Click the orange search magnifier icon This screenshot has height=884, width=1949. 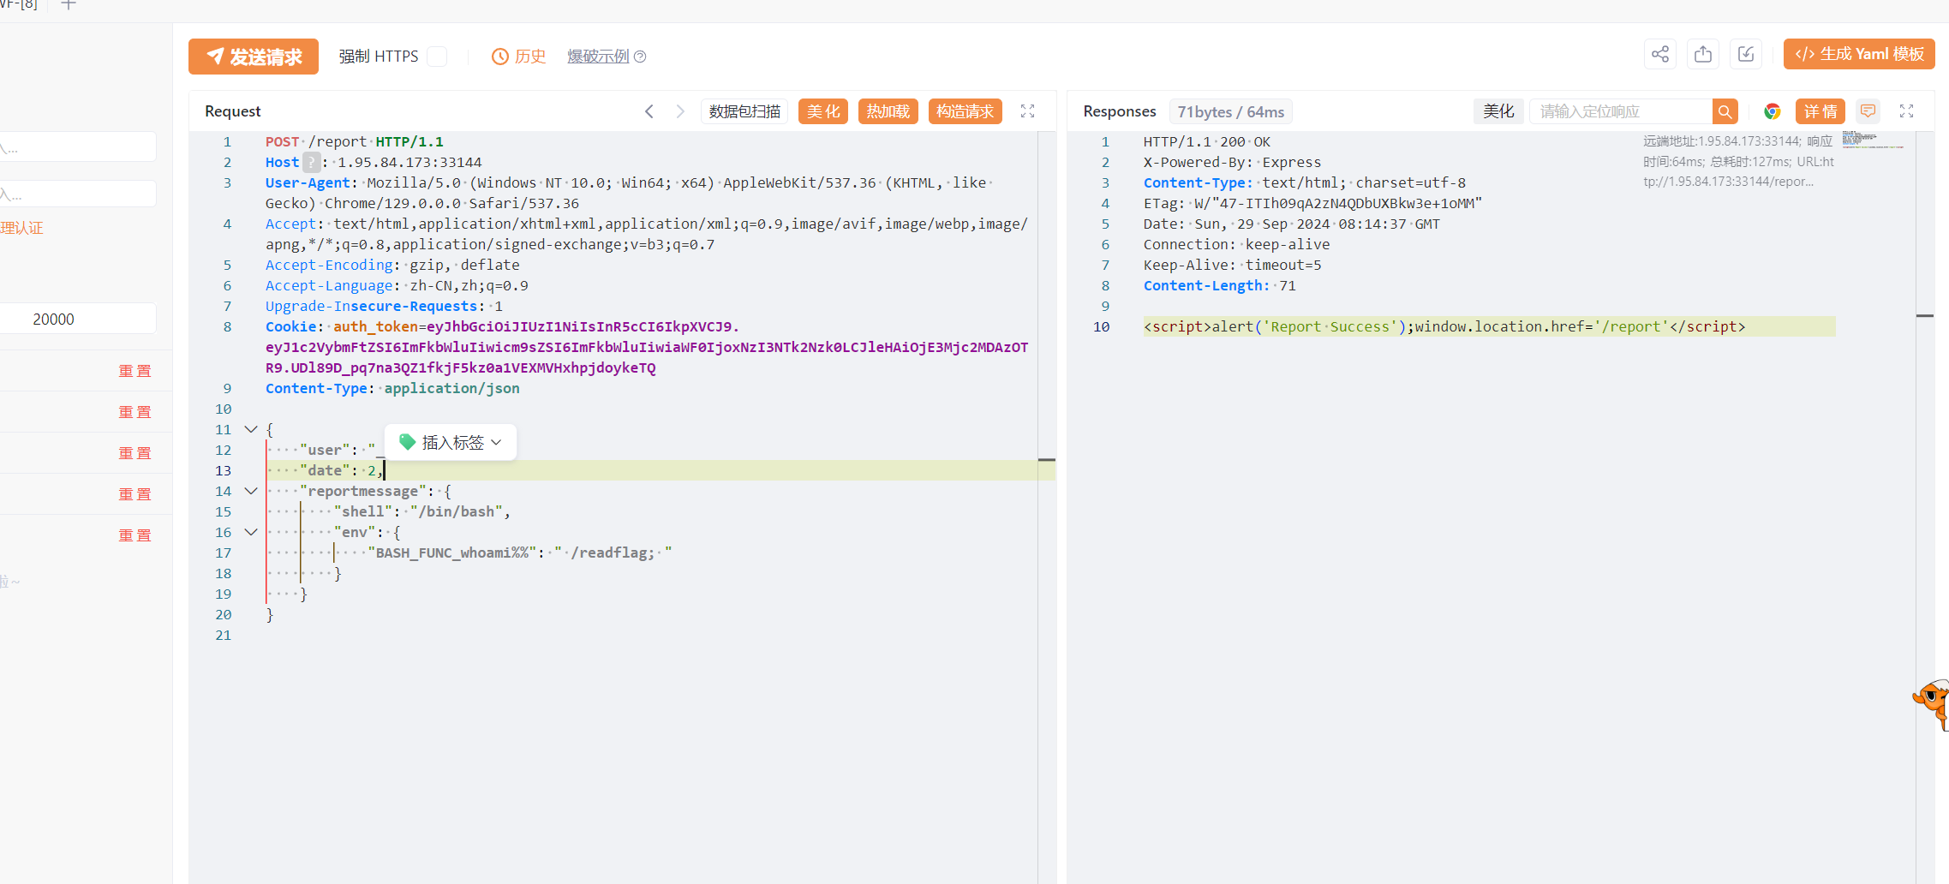tap(1725, 111)
